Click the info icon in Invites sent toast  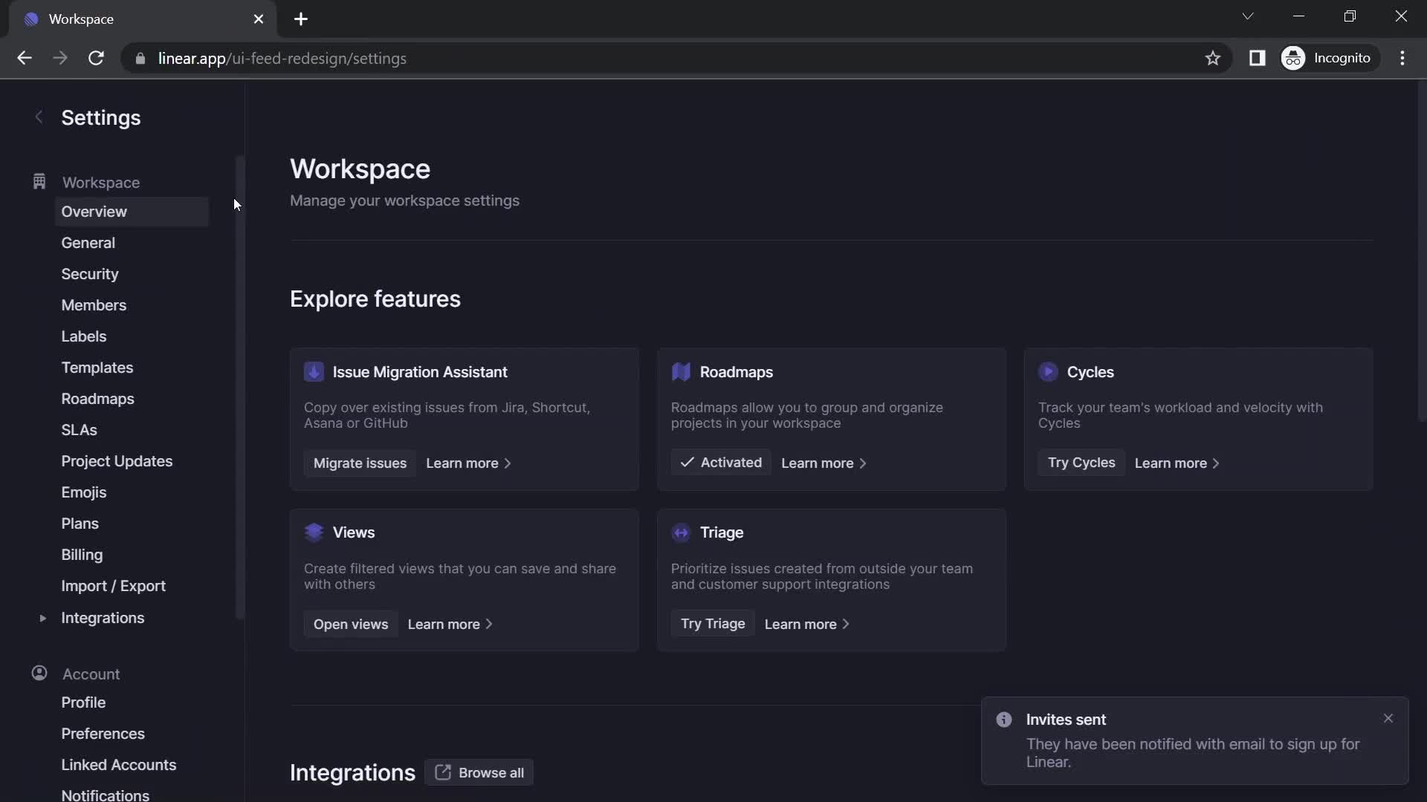1004,720
